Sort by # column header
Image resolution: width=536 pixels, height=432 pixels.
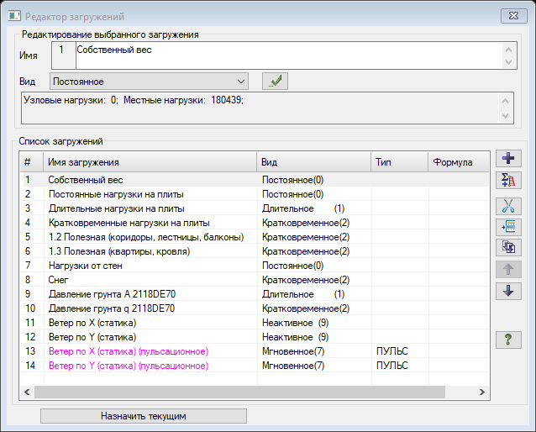32,162
